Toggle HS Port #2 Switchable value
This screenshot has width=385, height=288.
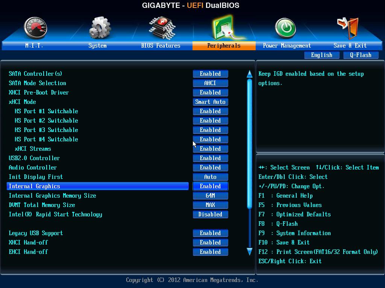click(x=211, y=120)
